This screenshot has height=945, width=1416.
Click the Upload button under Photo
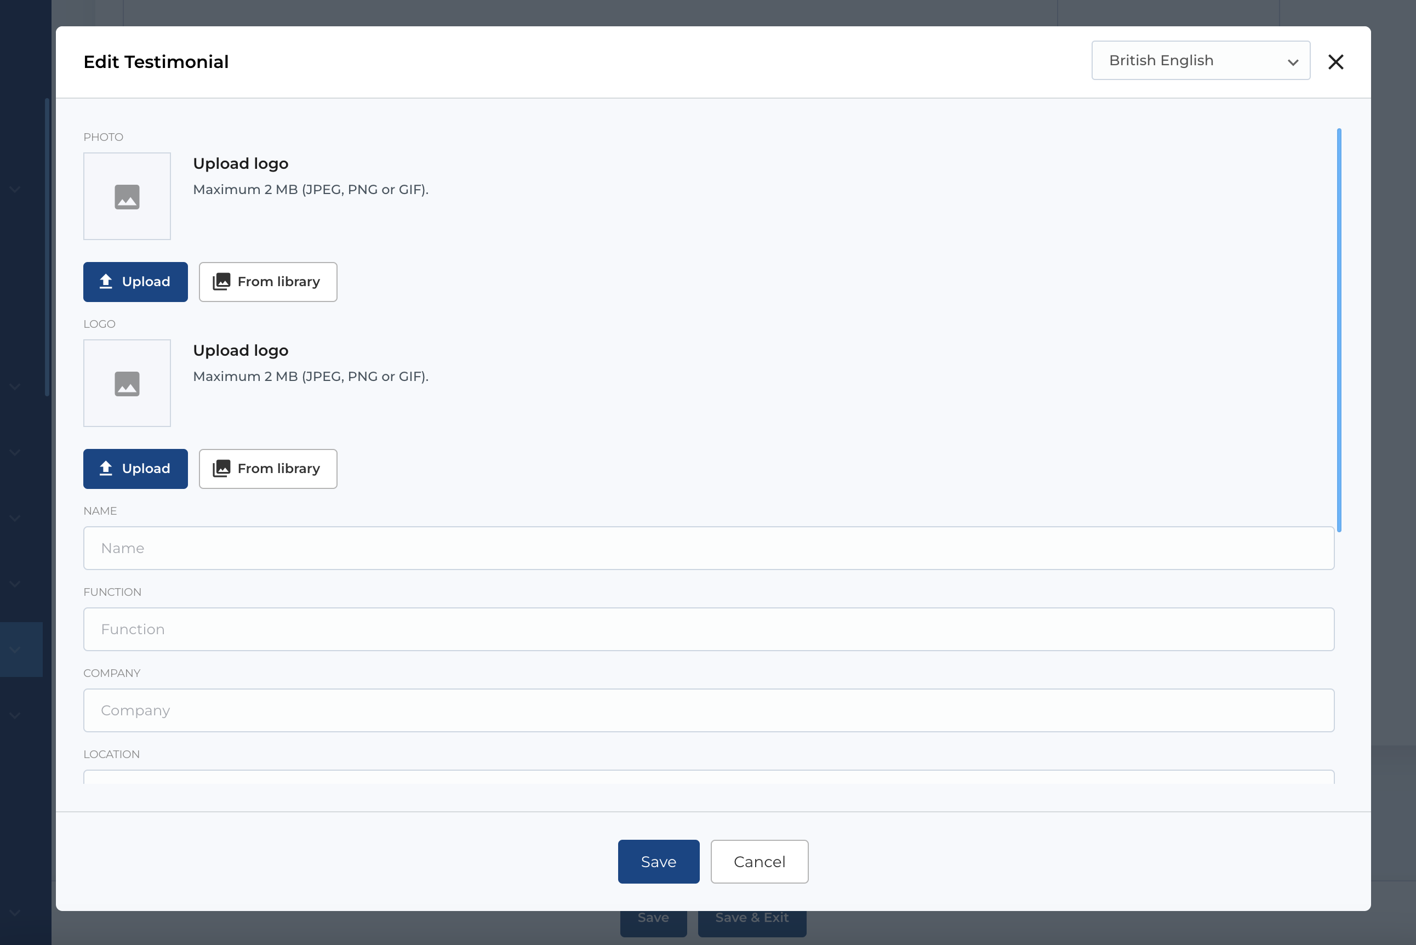click(135, 281)
